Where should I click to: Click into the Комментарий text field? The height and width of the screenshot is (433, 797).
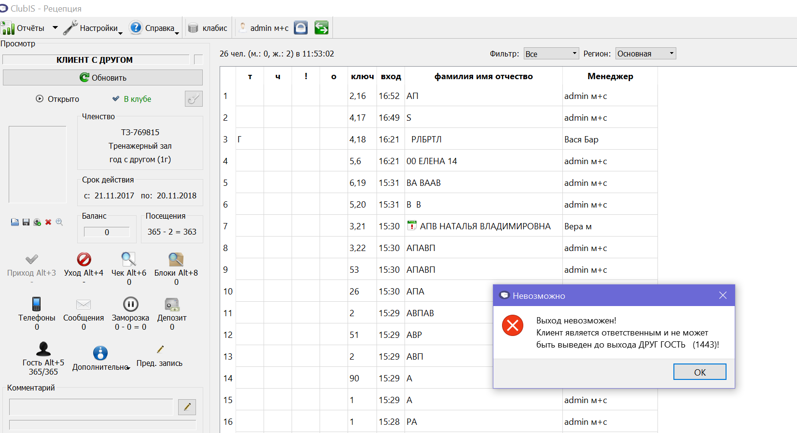pyautogui.click(x=91, y=407)
